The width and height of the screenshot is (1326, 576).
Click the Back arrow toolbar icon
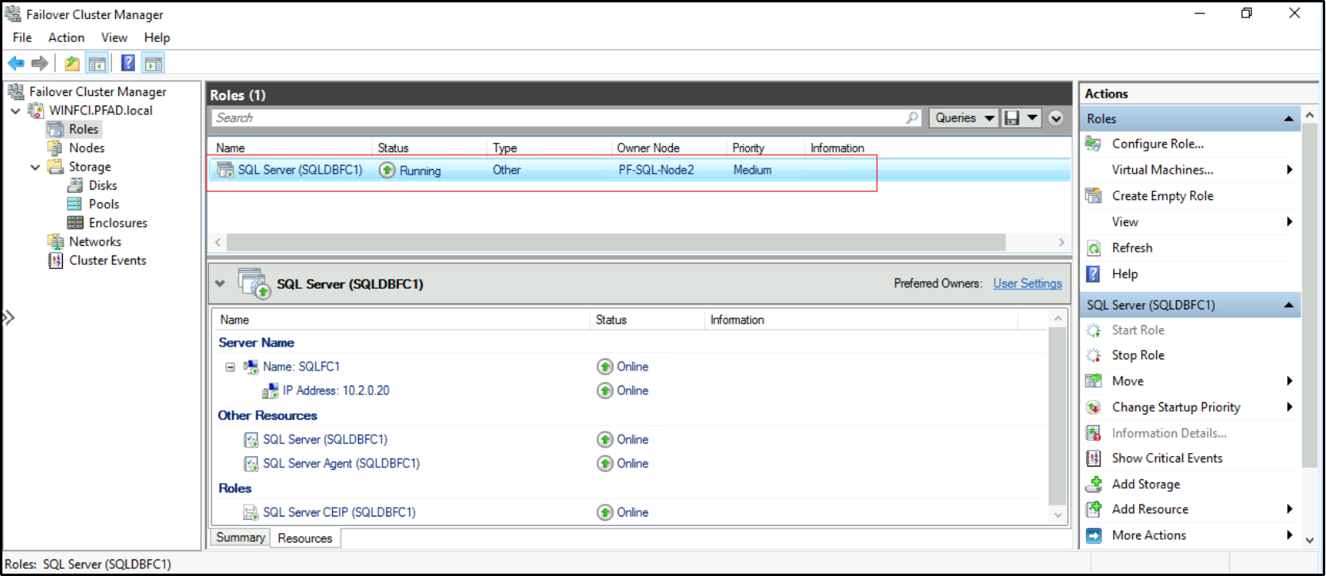pos(16,63)
